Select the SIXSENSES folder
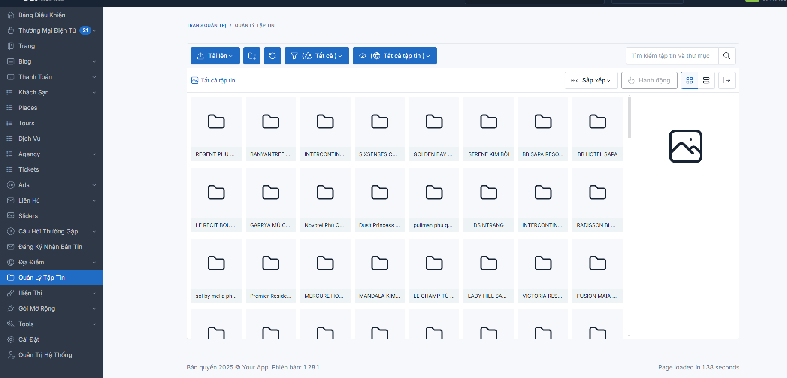Screen dimensions: 787x378 tap(380, 129)
